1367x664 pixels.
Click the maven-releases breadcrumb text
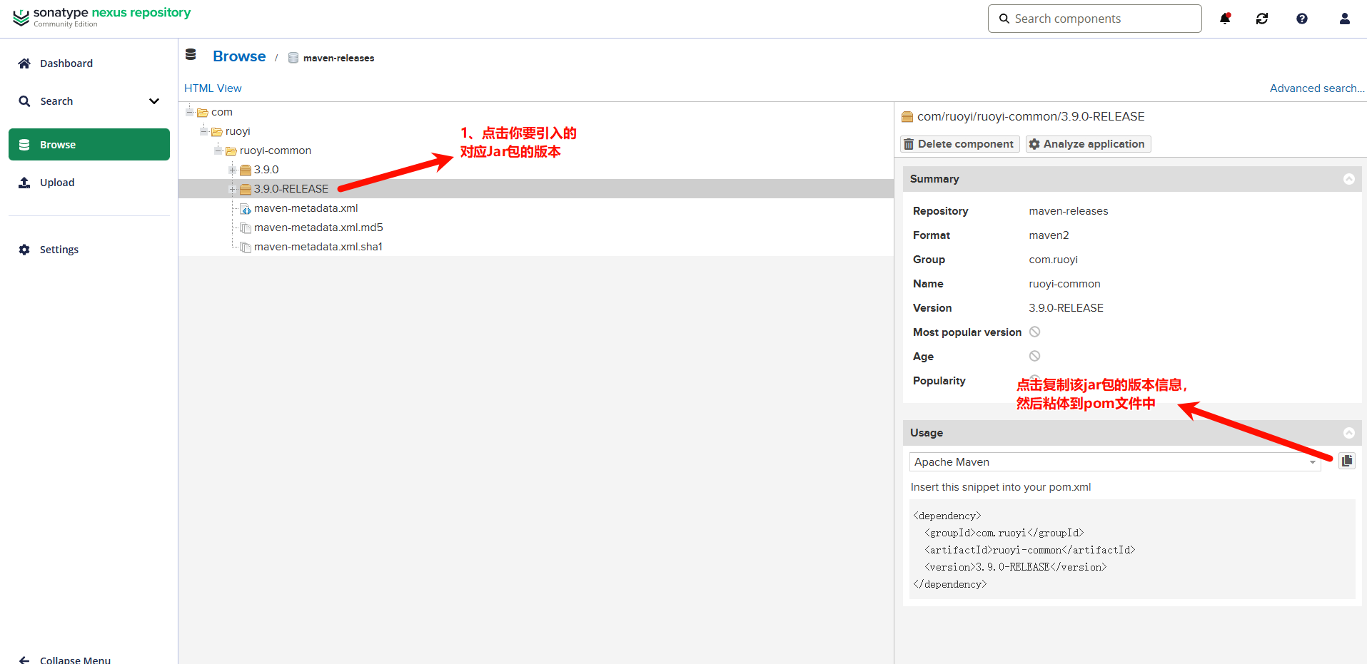(339, 58)
